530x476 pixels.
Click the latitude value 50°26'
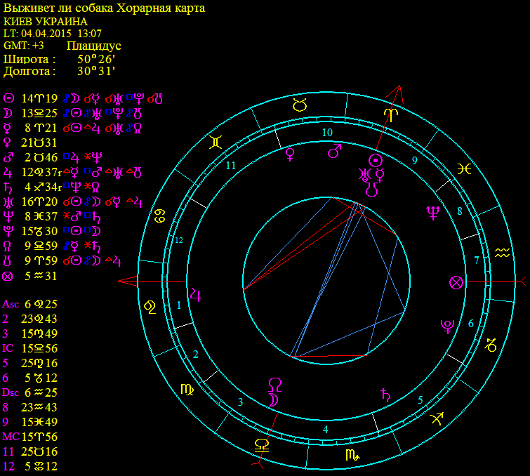(x=96, y=59)
